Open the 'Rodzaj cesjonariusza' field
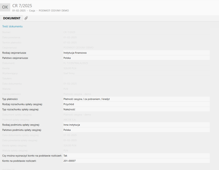The image size is (219, 170). pos(136,52)
